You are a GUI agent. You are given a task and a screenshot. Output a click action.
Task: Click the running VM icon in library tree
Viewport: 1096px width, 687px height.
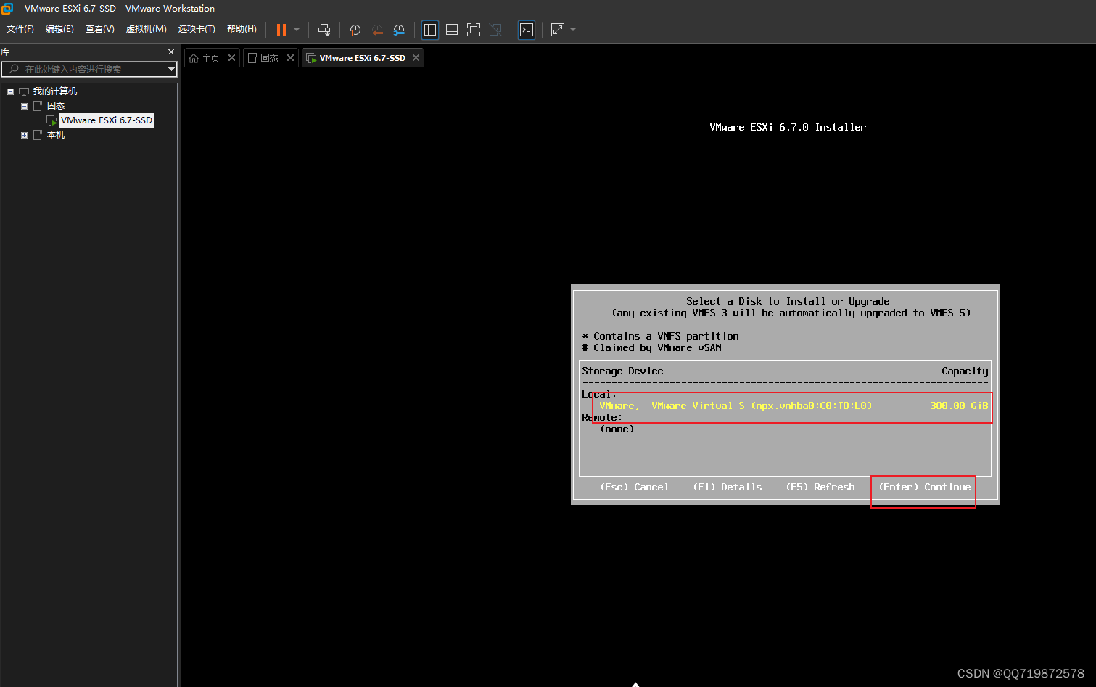tap(51, 120)
